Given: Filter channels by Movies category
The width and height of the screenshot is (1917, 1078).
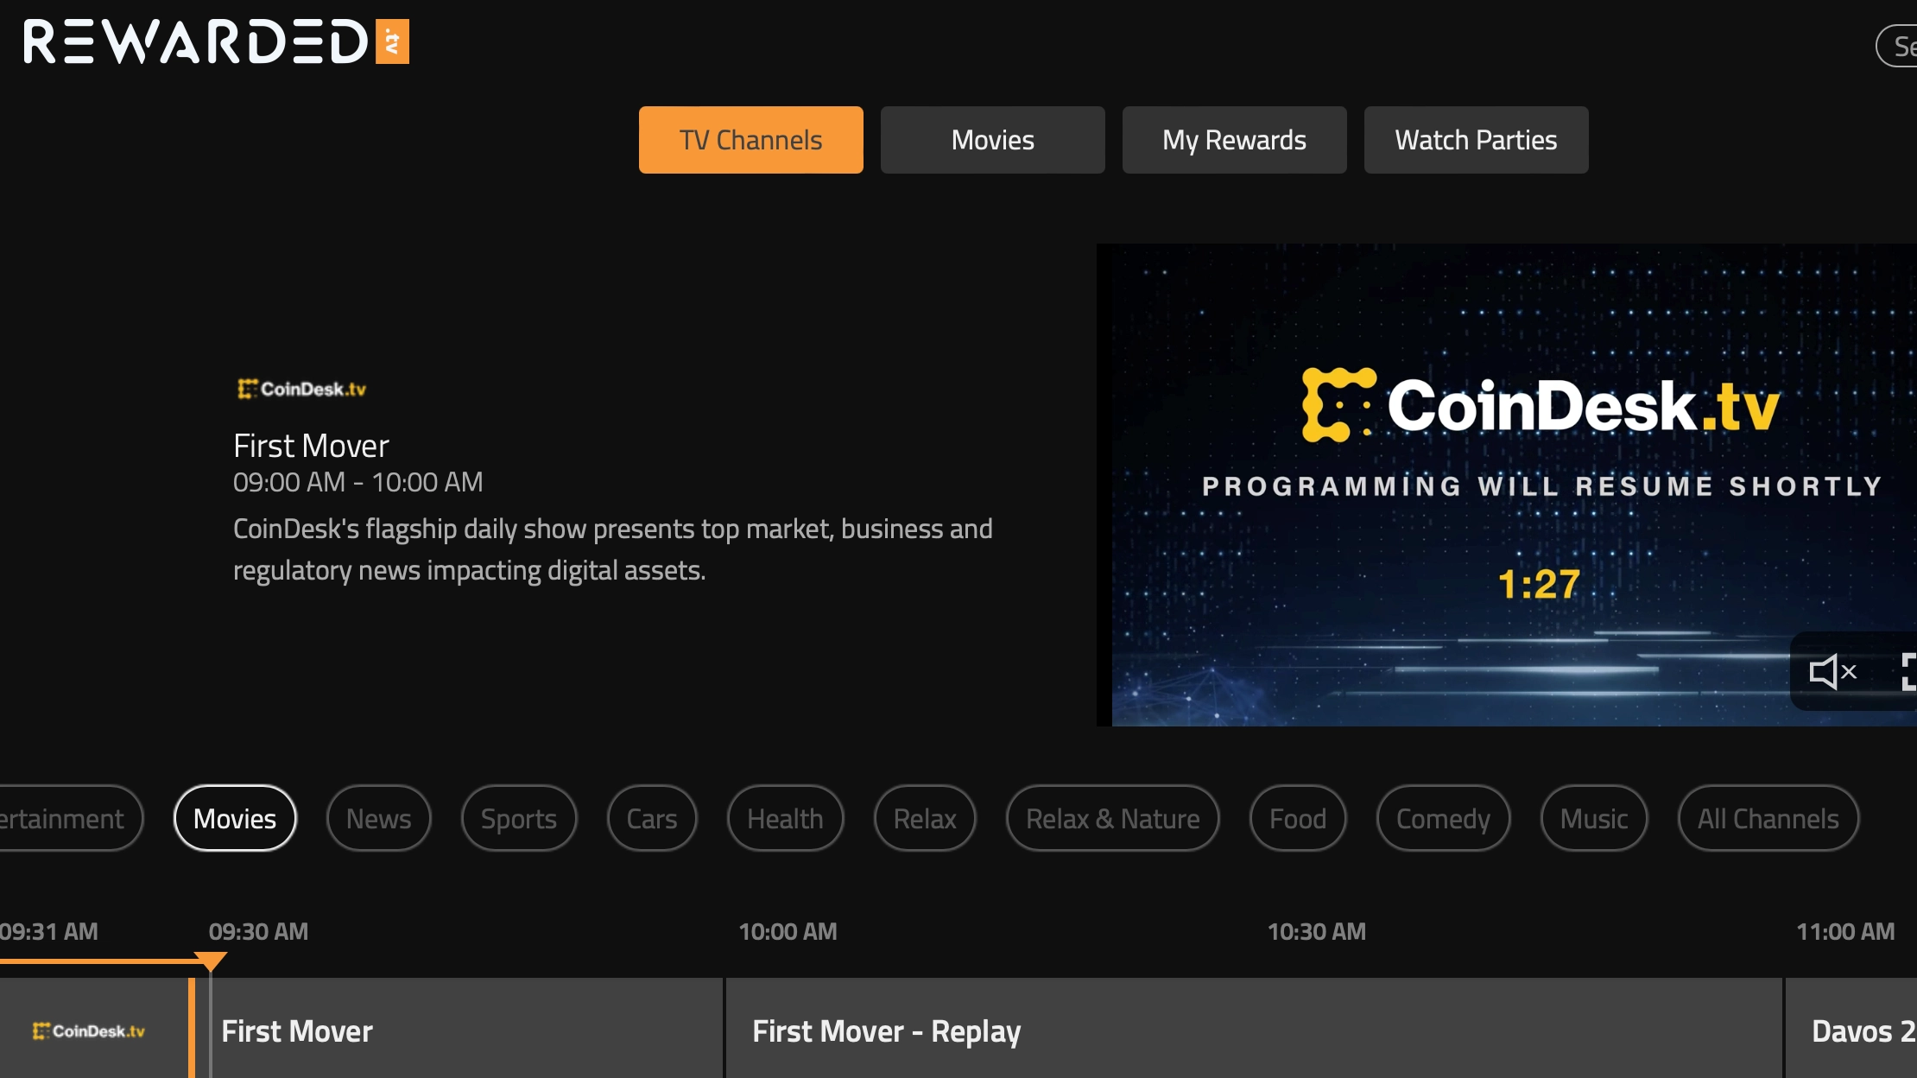Looking at the screenshot, I should point(235,818).
